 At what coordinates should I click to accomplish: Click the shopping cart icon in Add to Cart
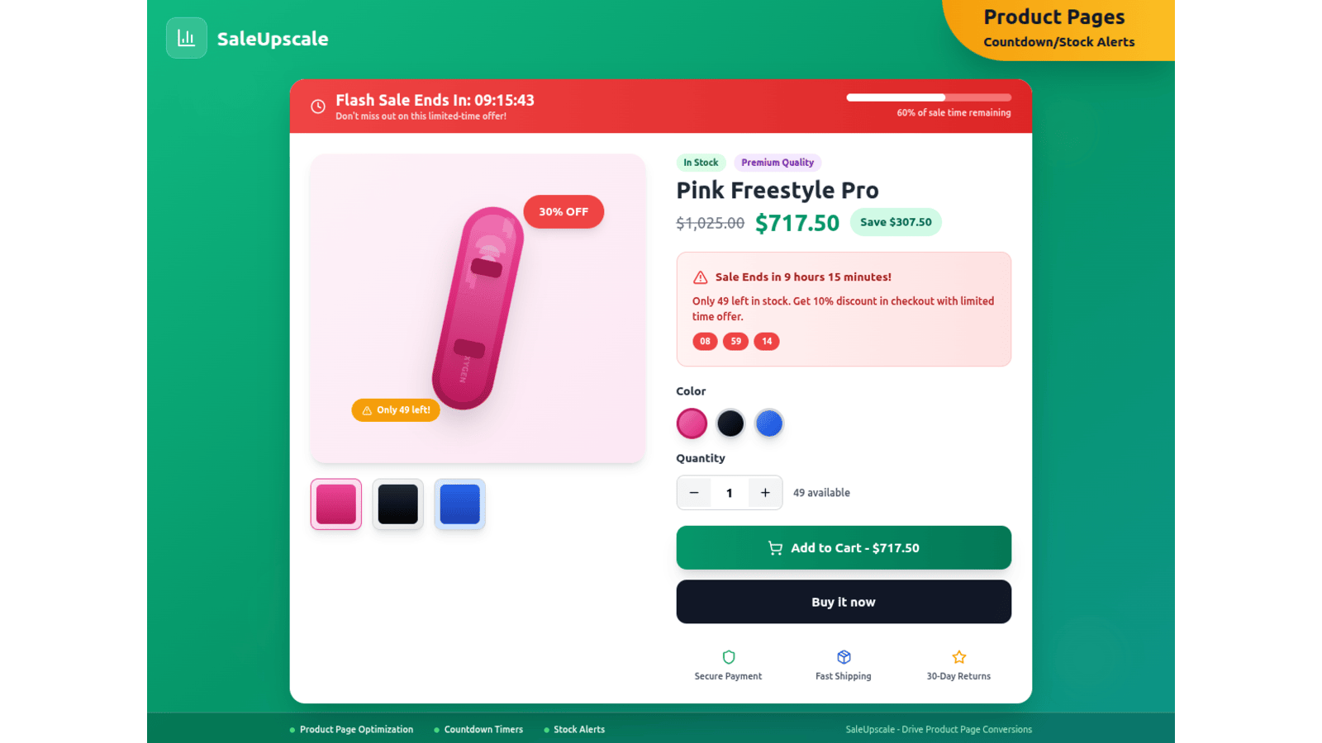[x=775, y=548]
